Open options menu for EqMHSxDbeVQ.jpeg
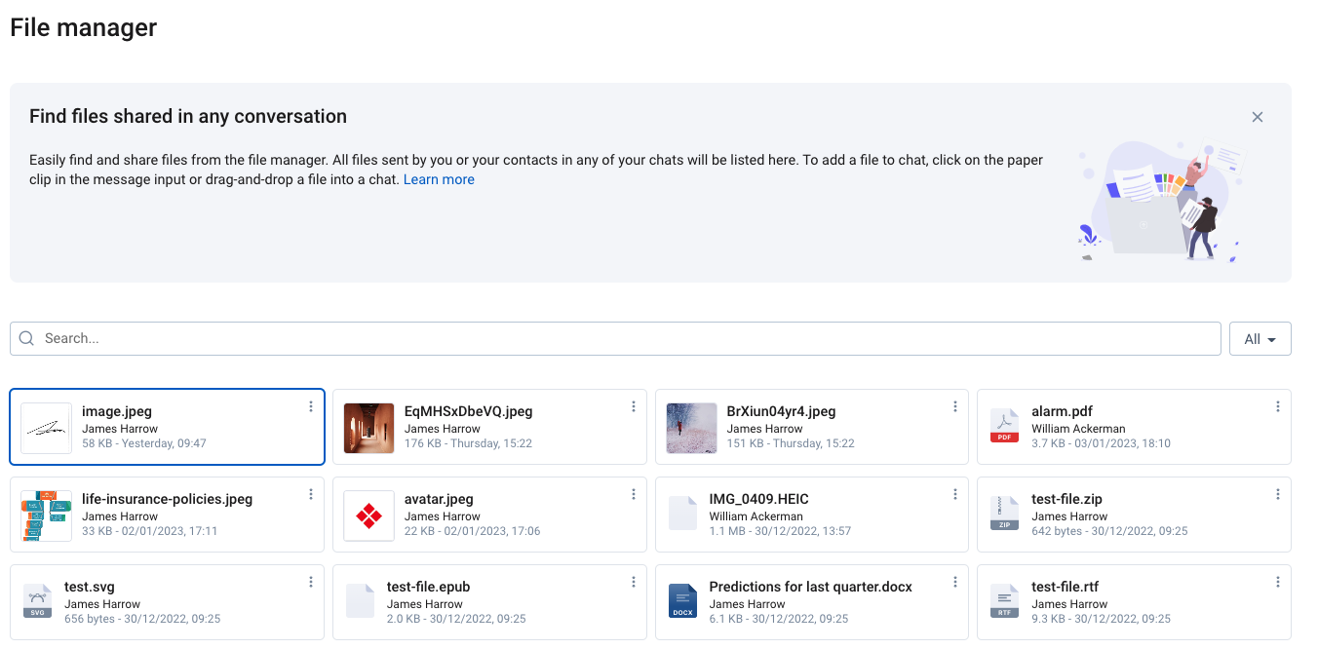 (x=634, y=406)
